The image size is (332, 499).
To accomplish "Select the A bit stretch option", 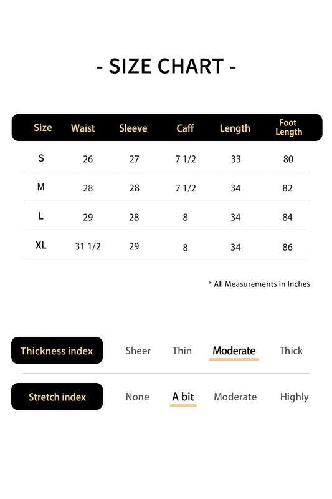I will (183, 397).
